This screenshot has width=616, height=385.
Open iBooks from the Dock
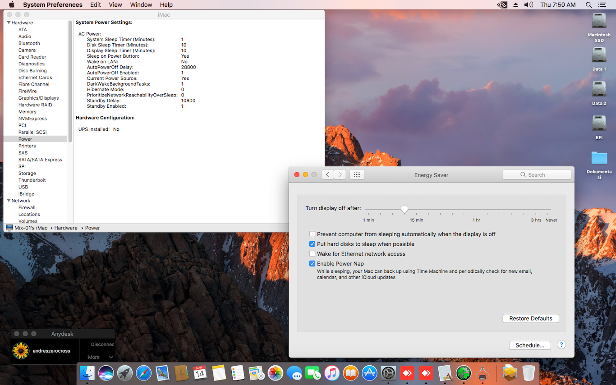tap(350, 373)
